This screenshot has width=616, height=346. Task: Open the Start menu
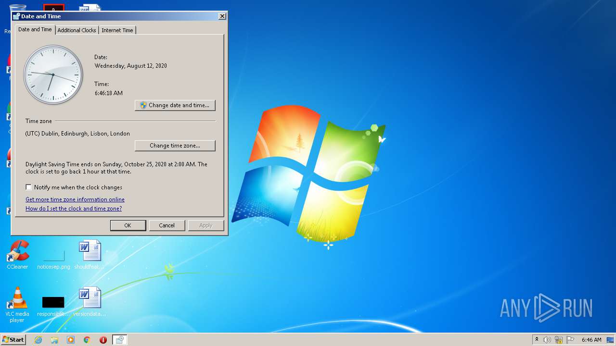(13, 340)
